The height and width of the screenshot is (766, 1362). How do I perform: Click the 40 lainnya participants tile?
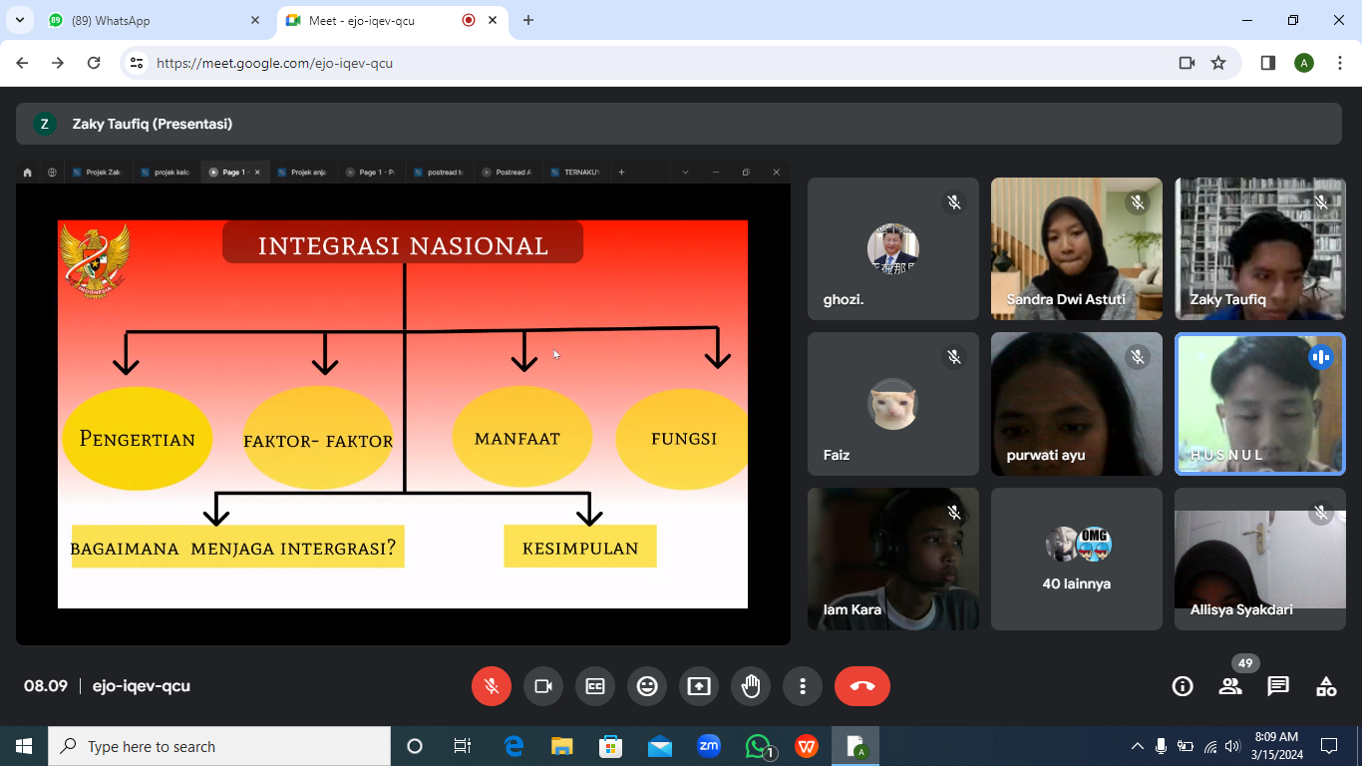pyautogui.click(x=1077, y=559)
